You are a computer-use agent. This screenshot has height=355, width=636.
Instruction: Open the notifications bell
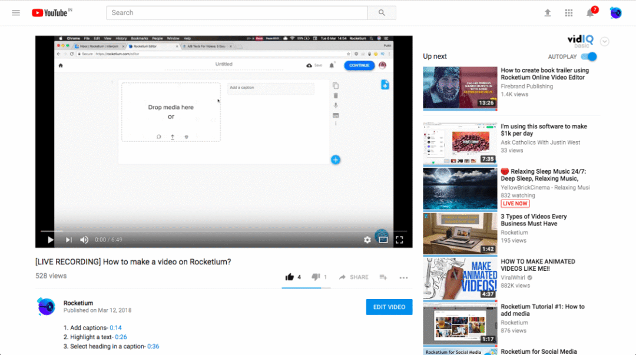590,13
